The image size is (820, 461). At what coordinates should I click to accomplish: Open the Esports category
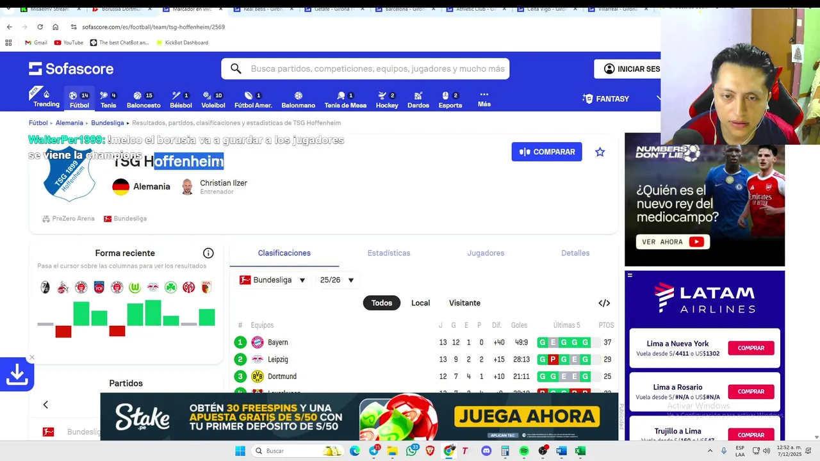450,100
